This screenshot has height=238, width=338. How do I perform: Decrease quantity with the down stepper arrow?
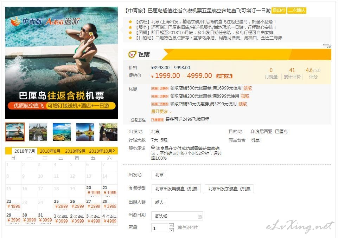point(171,230)
